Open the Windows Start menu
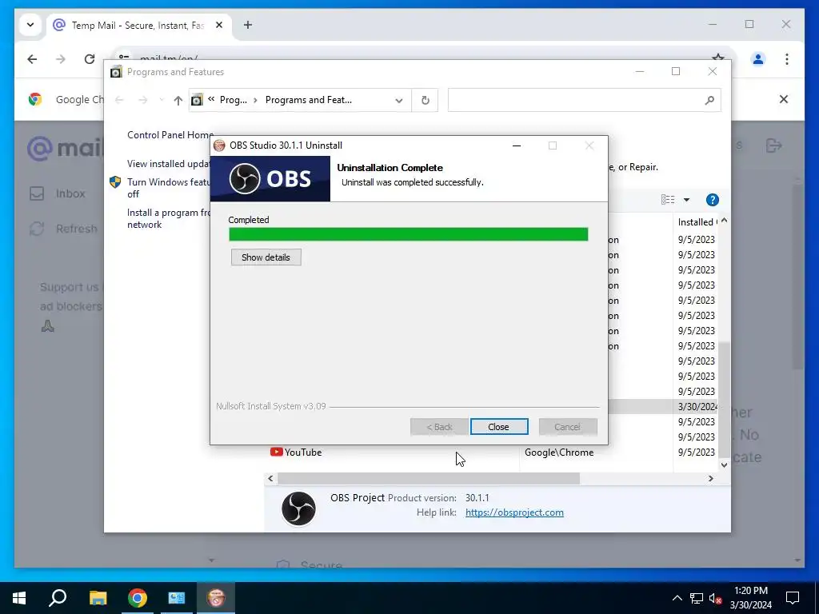The width and height of the screenshot is (819, 614). coord(19,598)
